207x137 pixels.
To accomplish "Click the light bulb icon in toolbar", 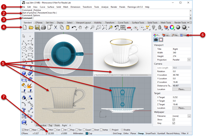I will (x=154, y=28).
